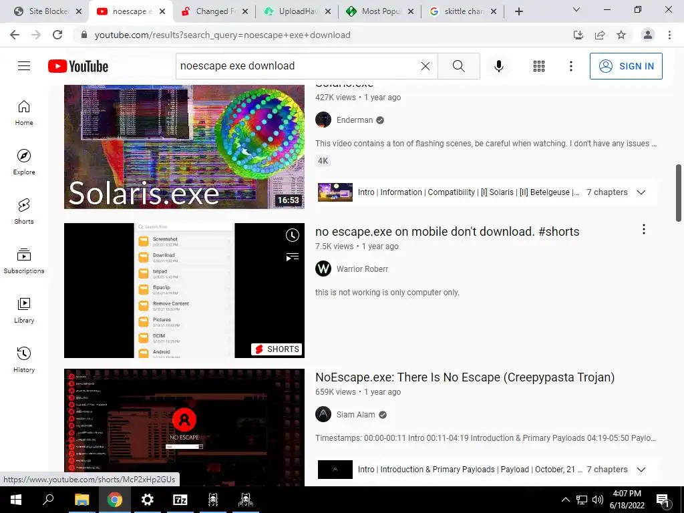Open the Siam Alam channel avatar
This screenshot has width=684, height=513.
click(x=323, y=414)
